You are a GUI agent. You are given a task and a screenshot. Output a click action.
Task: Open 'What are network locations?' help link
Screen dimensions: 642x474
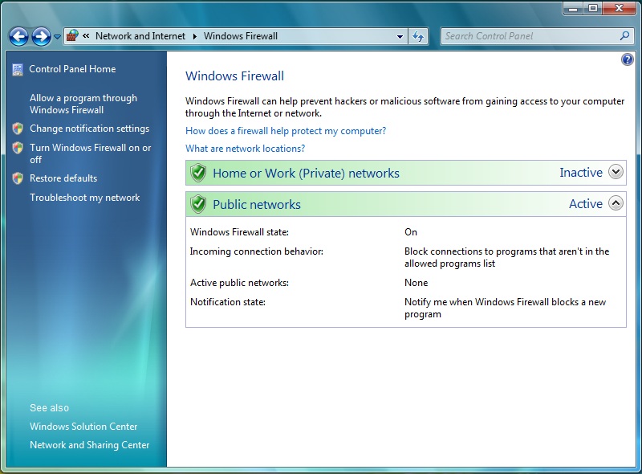[245, 149]
